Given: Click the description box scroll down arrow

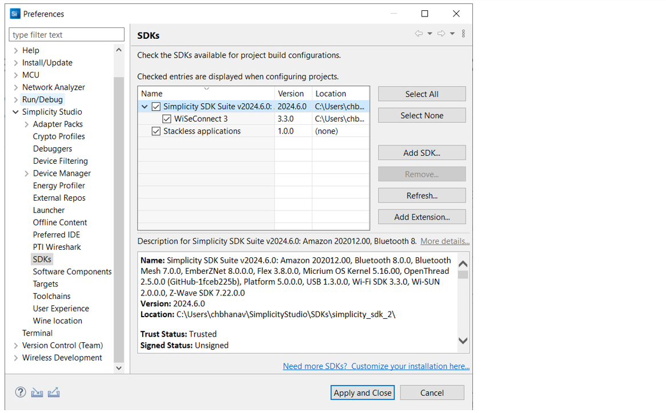Looking at the screenshot, I should [x=463, y=341].
